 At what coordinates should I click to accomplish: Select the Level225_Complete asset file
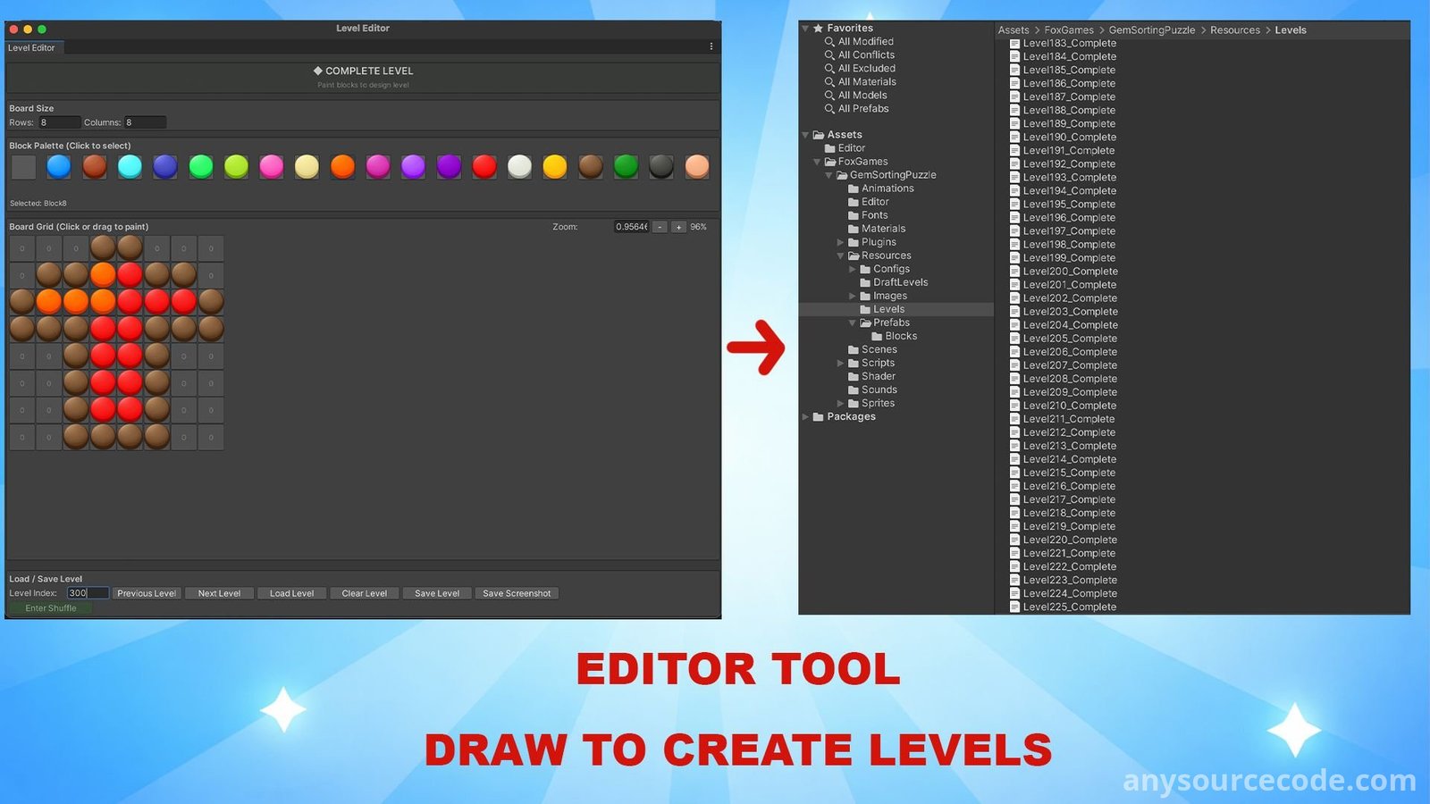[1069, 607]
